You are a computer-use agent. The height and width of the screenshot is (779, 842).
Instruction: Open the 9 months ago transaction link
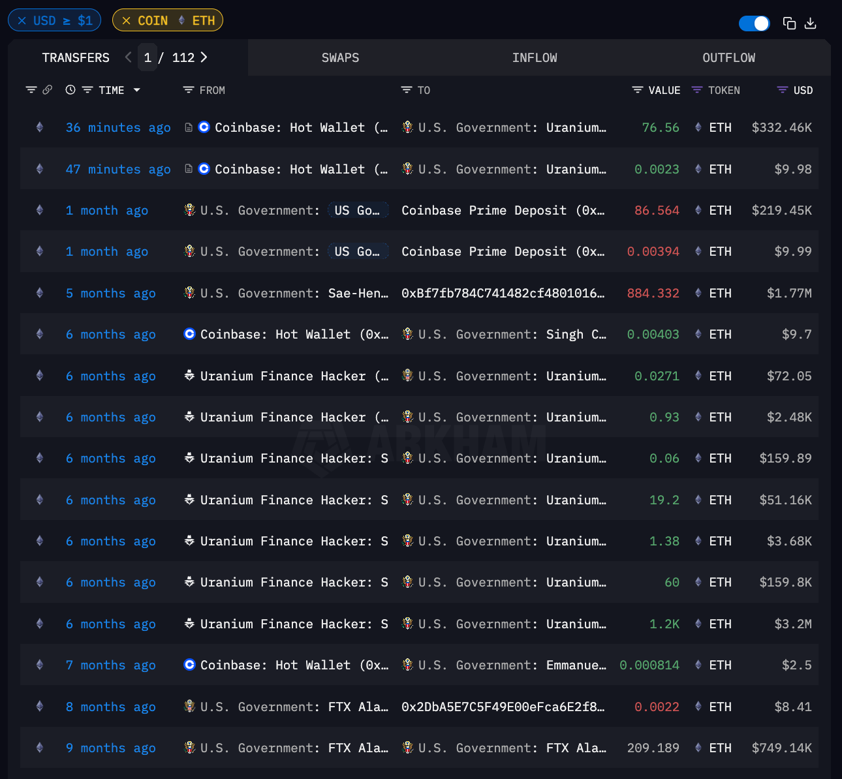click(111, 748)
